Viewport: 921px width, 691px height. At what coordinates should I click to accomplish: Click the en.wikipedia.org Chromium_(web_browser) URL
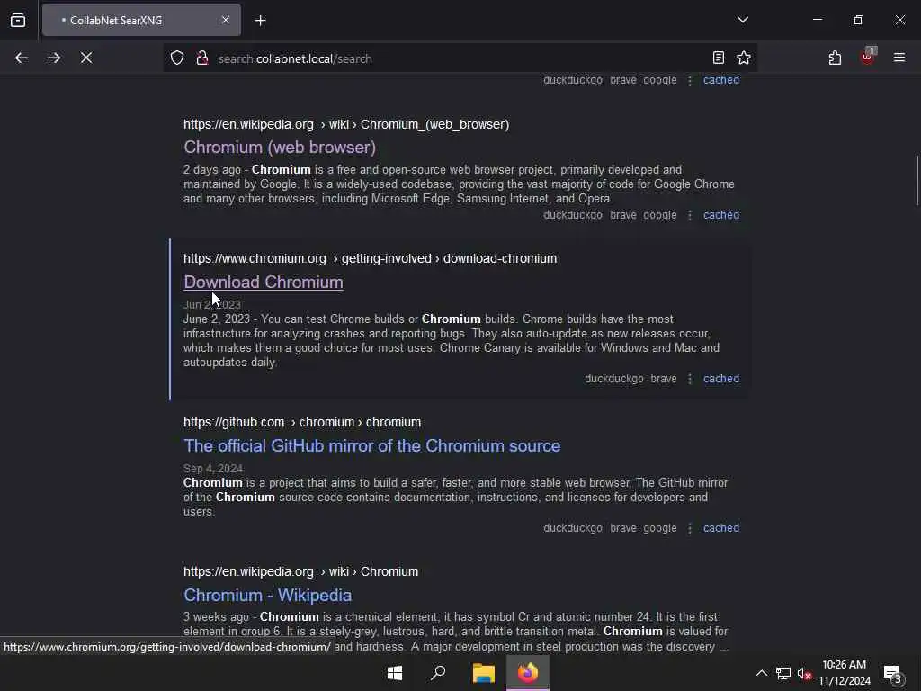(346, 124)
